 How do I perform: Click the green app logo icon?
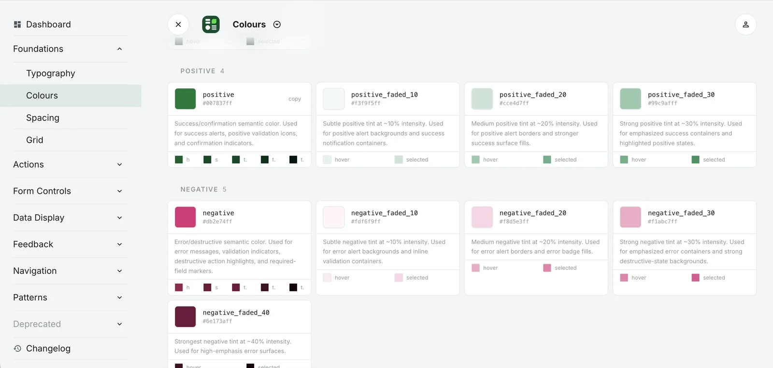[x=211, y=24]
